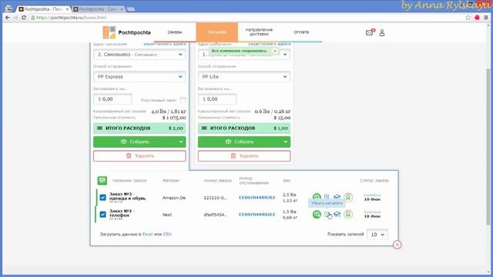Expand the arrow on first Собрать button
The image size is (493, 277).
(181, 142)
